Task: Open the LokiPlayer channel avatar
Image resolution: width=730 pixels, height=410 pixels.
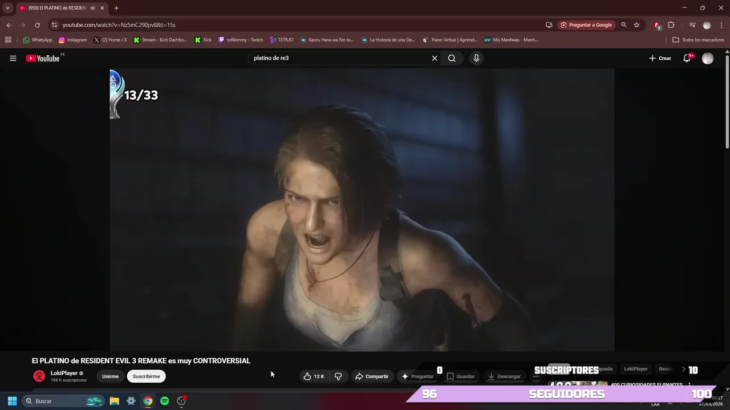Action: [x=39, y=376]
